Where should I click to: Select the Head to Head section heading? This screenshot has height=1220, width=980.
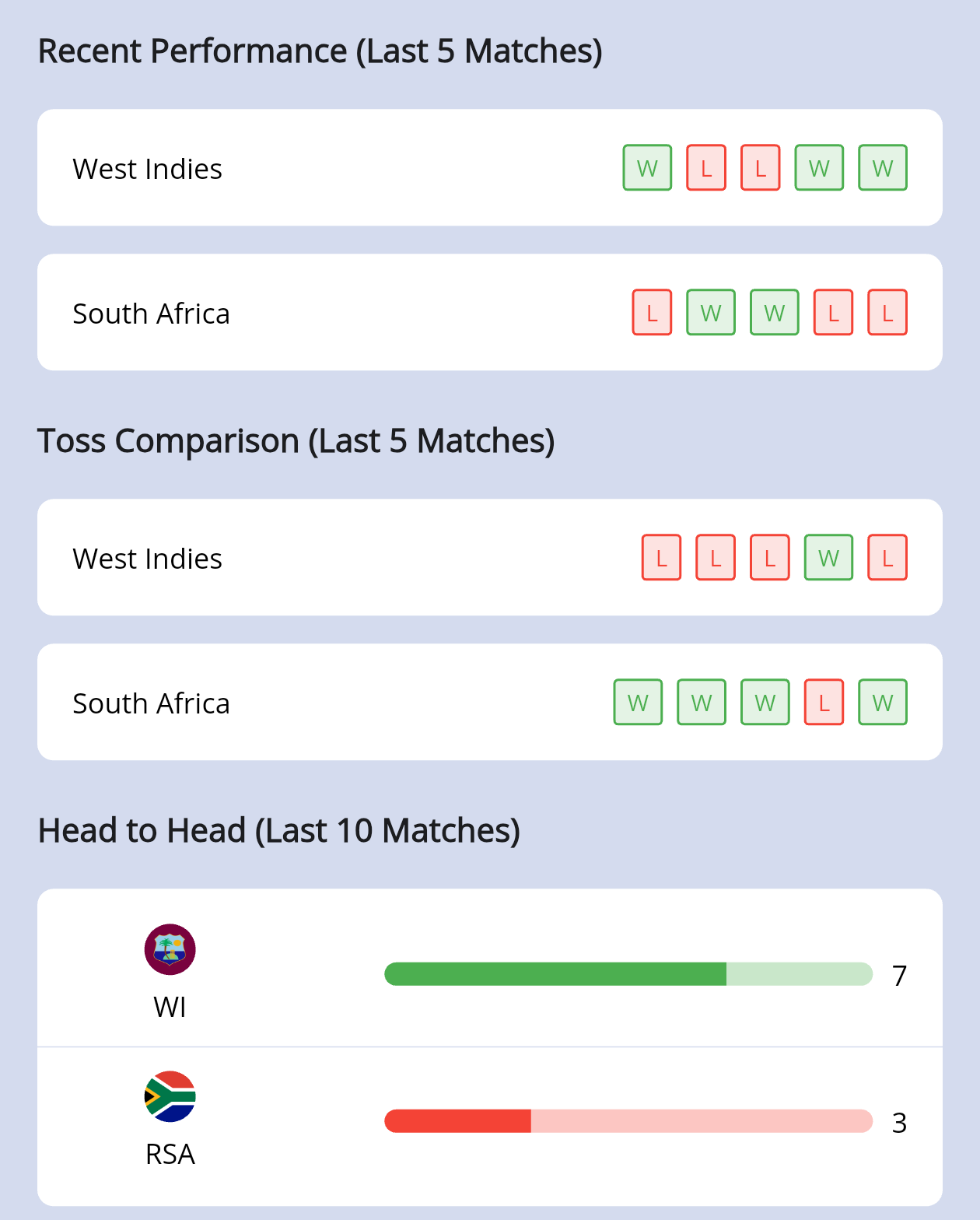coord(278,831)
